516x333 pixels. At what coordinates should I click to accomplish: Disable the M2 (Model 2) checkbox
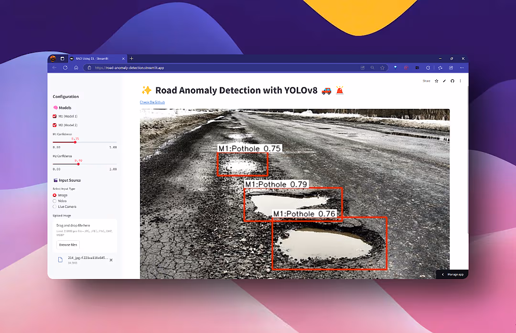[54, 125]
